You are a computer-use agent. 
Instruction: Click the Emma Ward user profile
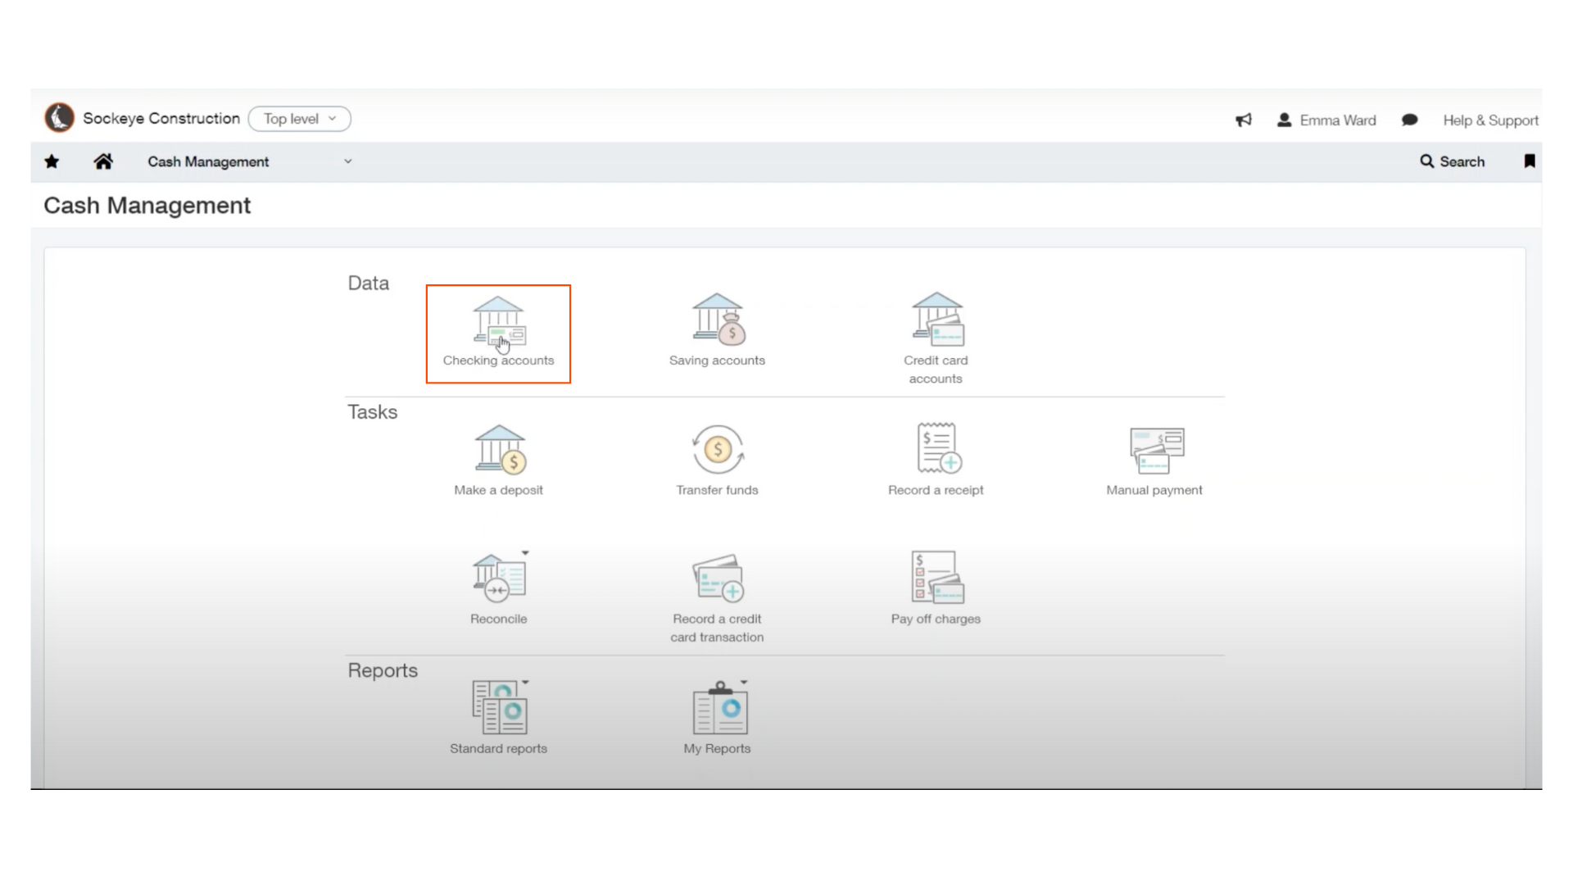click(1328, 119)
